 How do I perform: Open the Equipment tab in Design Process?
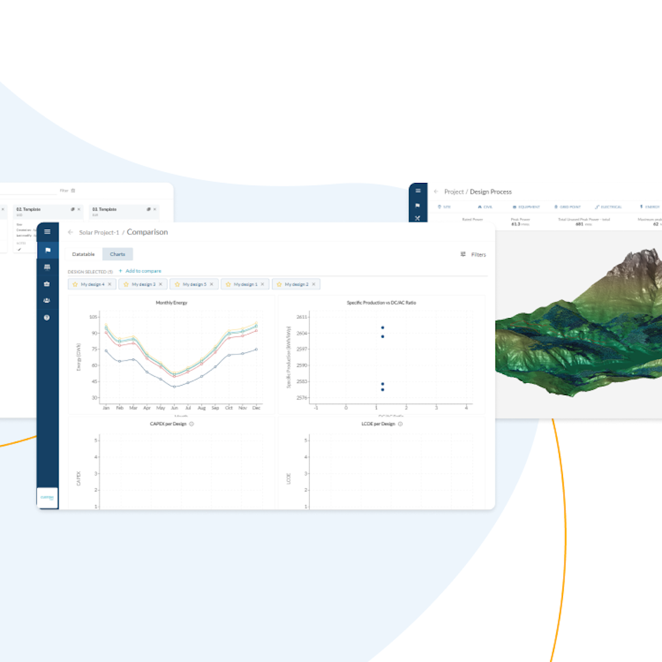pos(526,207)
